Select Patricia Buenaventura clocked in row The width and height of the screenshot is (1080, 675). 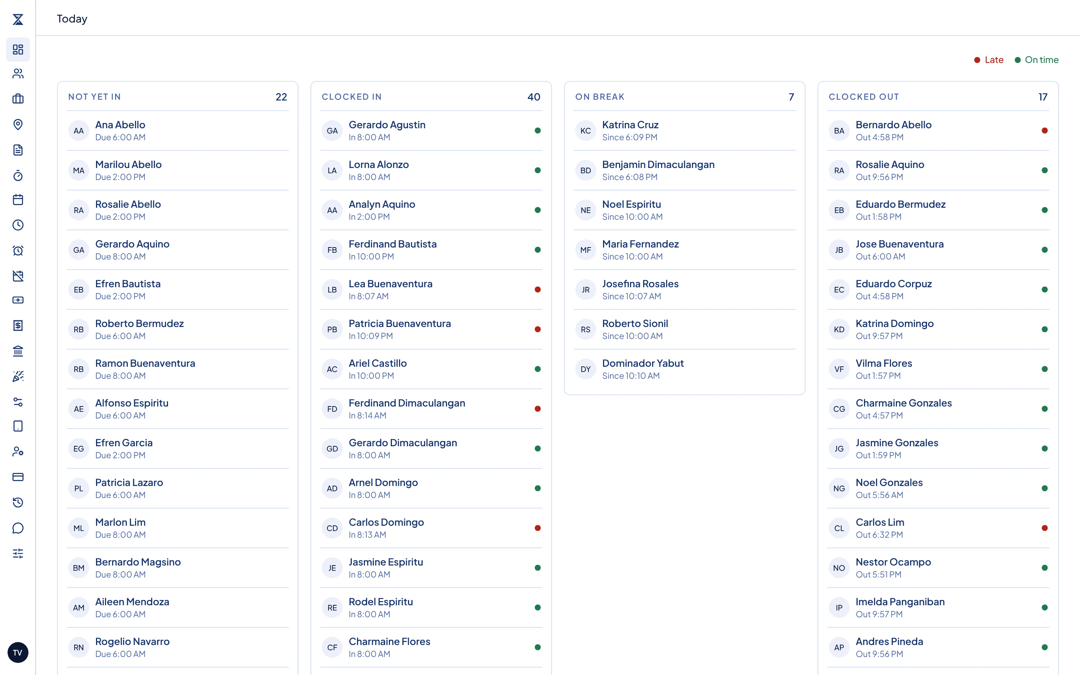pyautogui.click(x=431, y=330)
